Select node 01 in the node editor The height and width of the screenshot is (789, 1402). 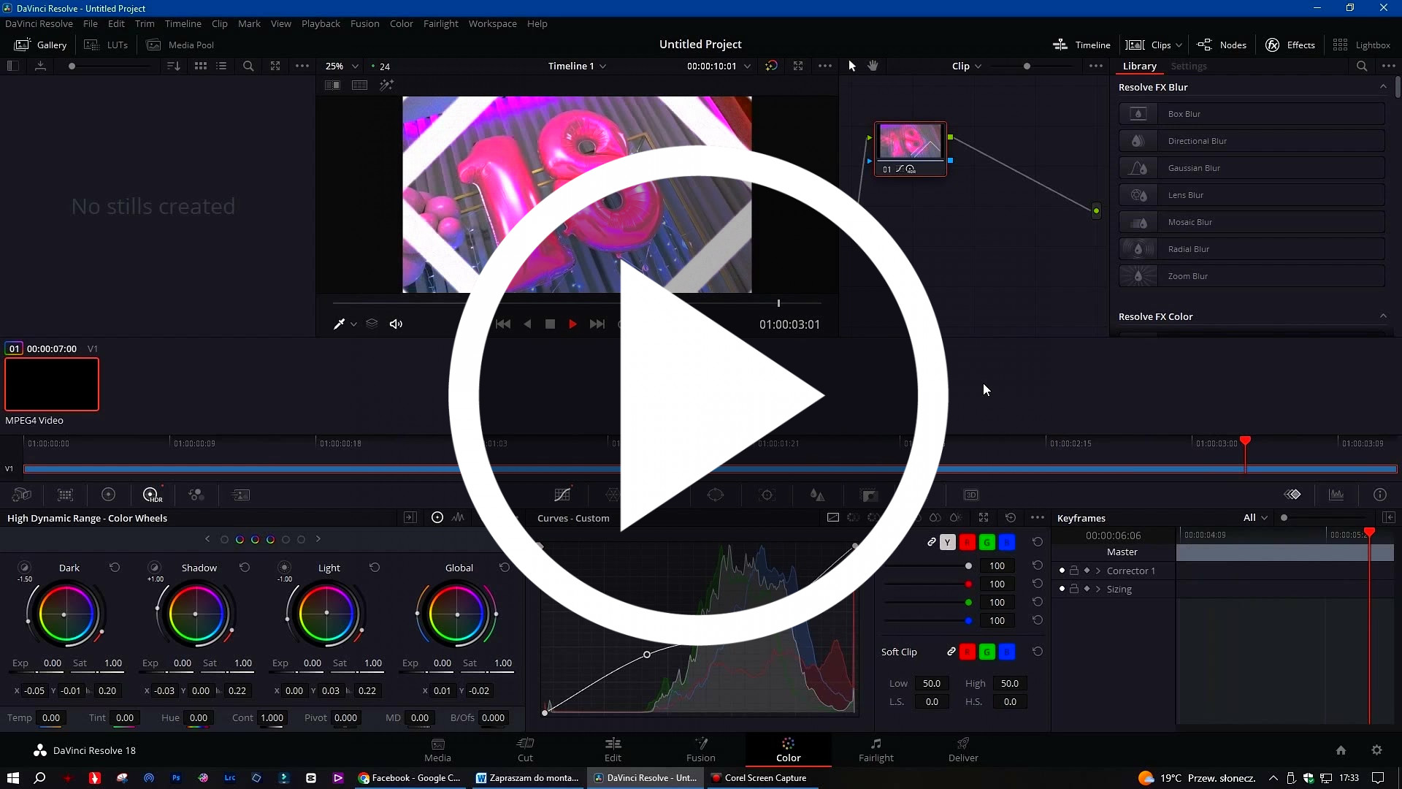tap(911, 149)
